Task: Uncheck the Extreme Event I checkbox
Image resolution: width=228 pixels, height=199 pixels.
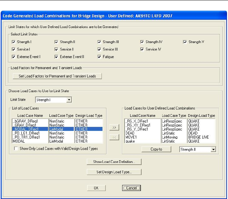Action: click(x=14, y=57)
